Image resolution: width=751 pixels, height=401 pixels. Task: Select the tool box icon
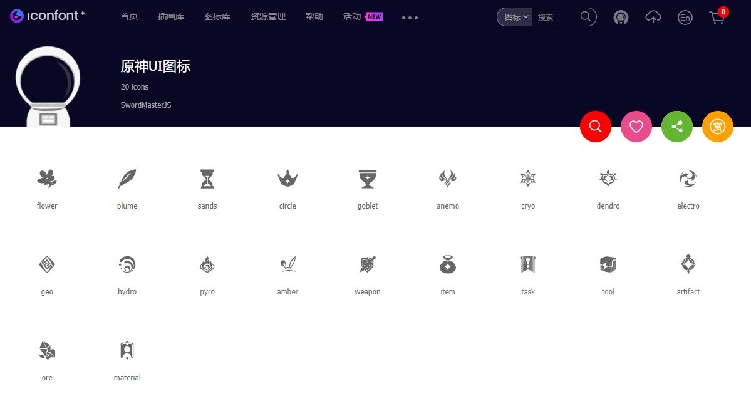point(608,264)
